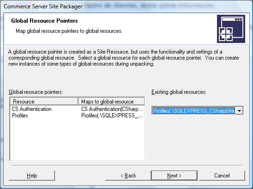This screenshot has width=253, height=189.
Task: Click the Next button
Action: (174, 176)
